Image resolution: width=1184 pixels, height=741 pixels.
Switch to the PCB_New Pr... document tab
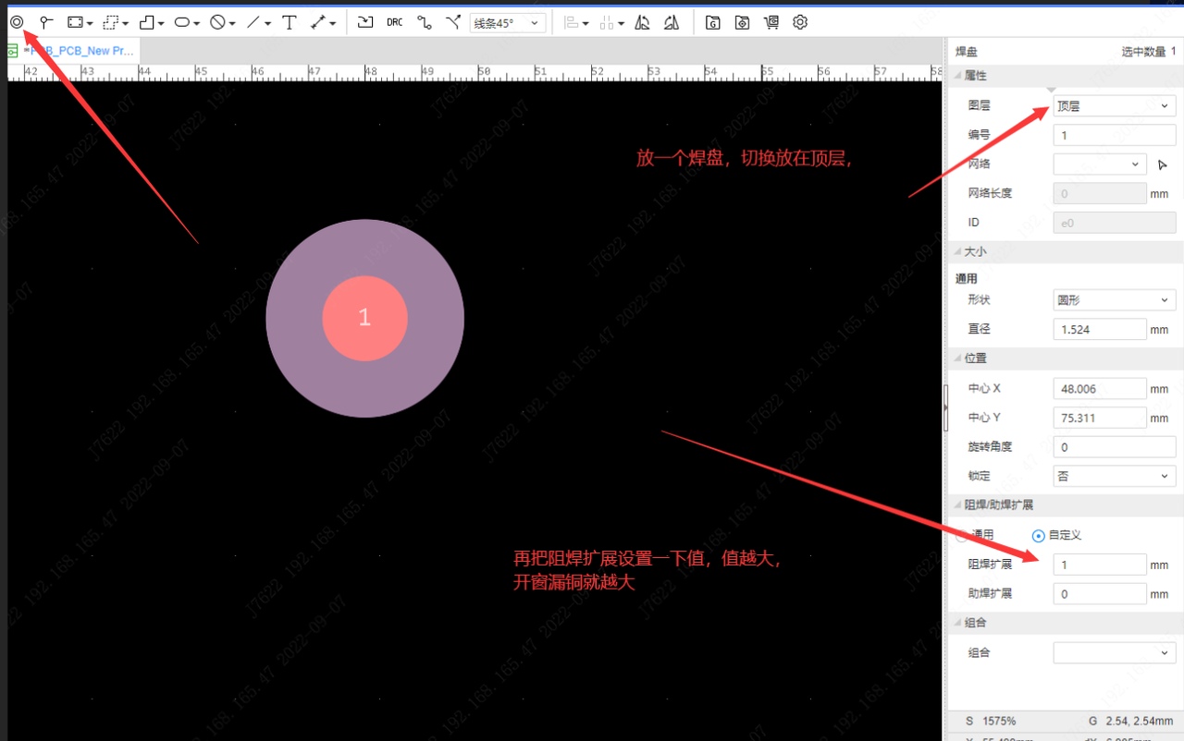click(x=74, y=51)
